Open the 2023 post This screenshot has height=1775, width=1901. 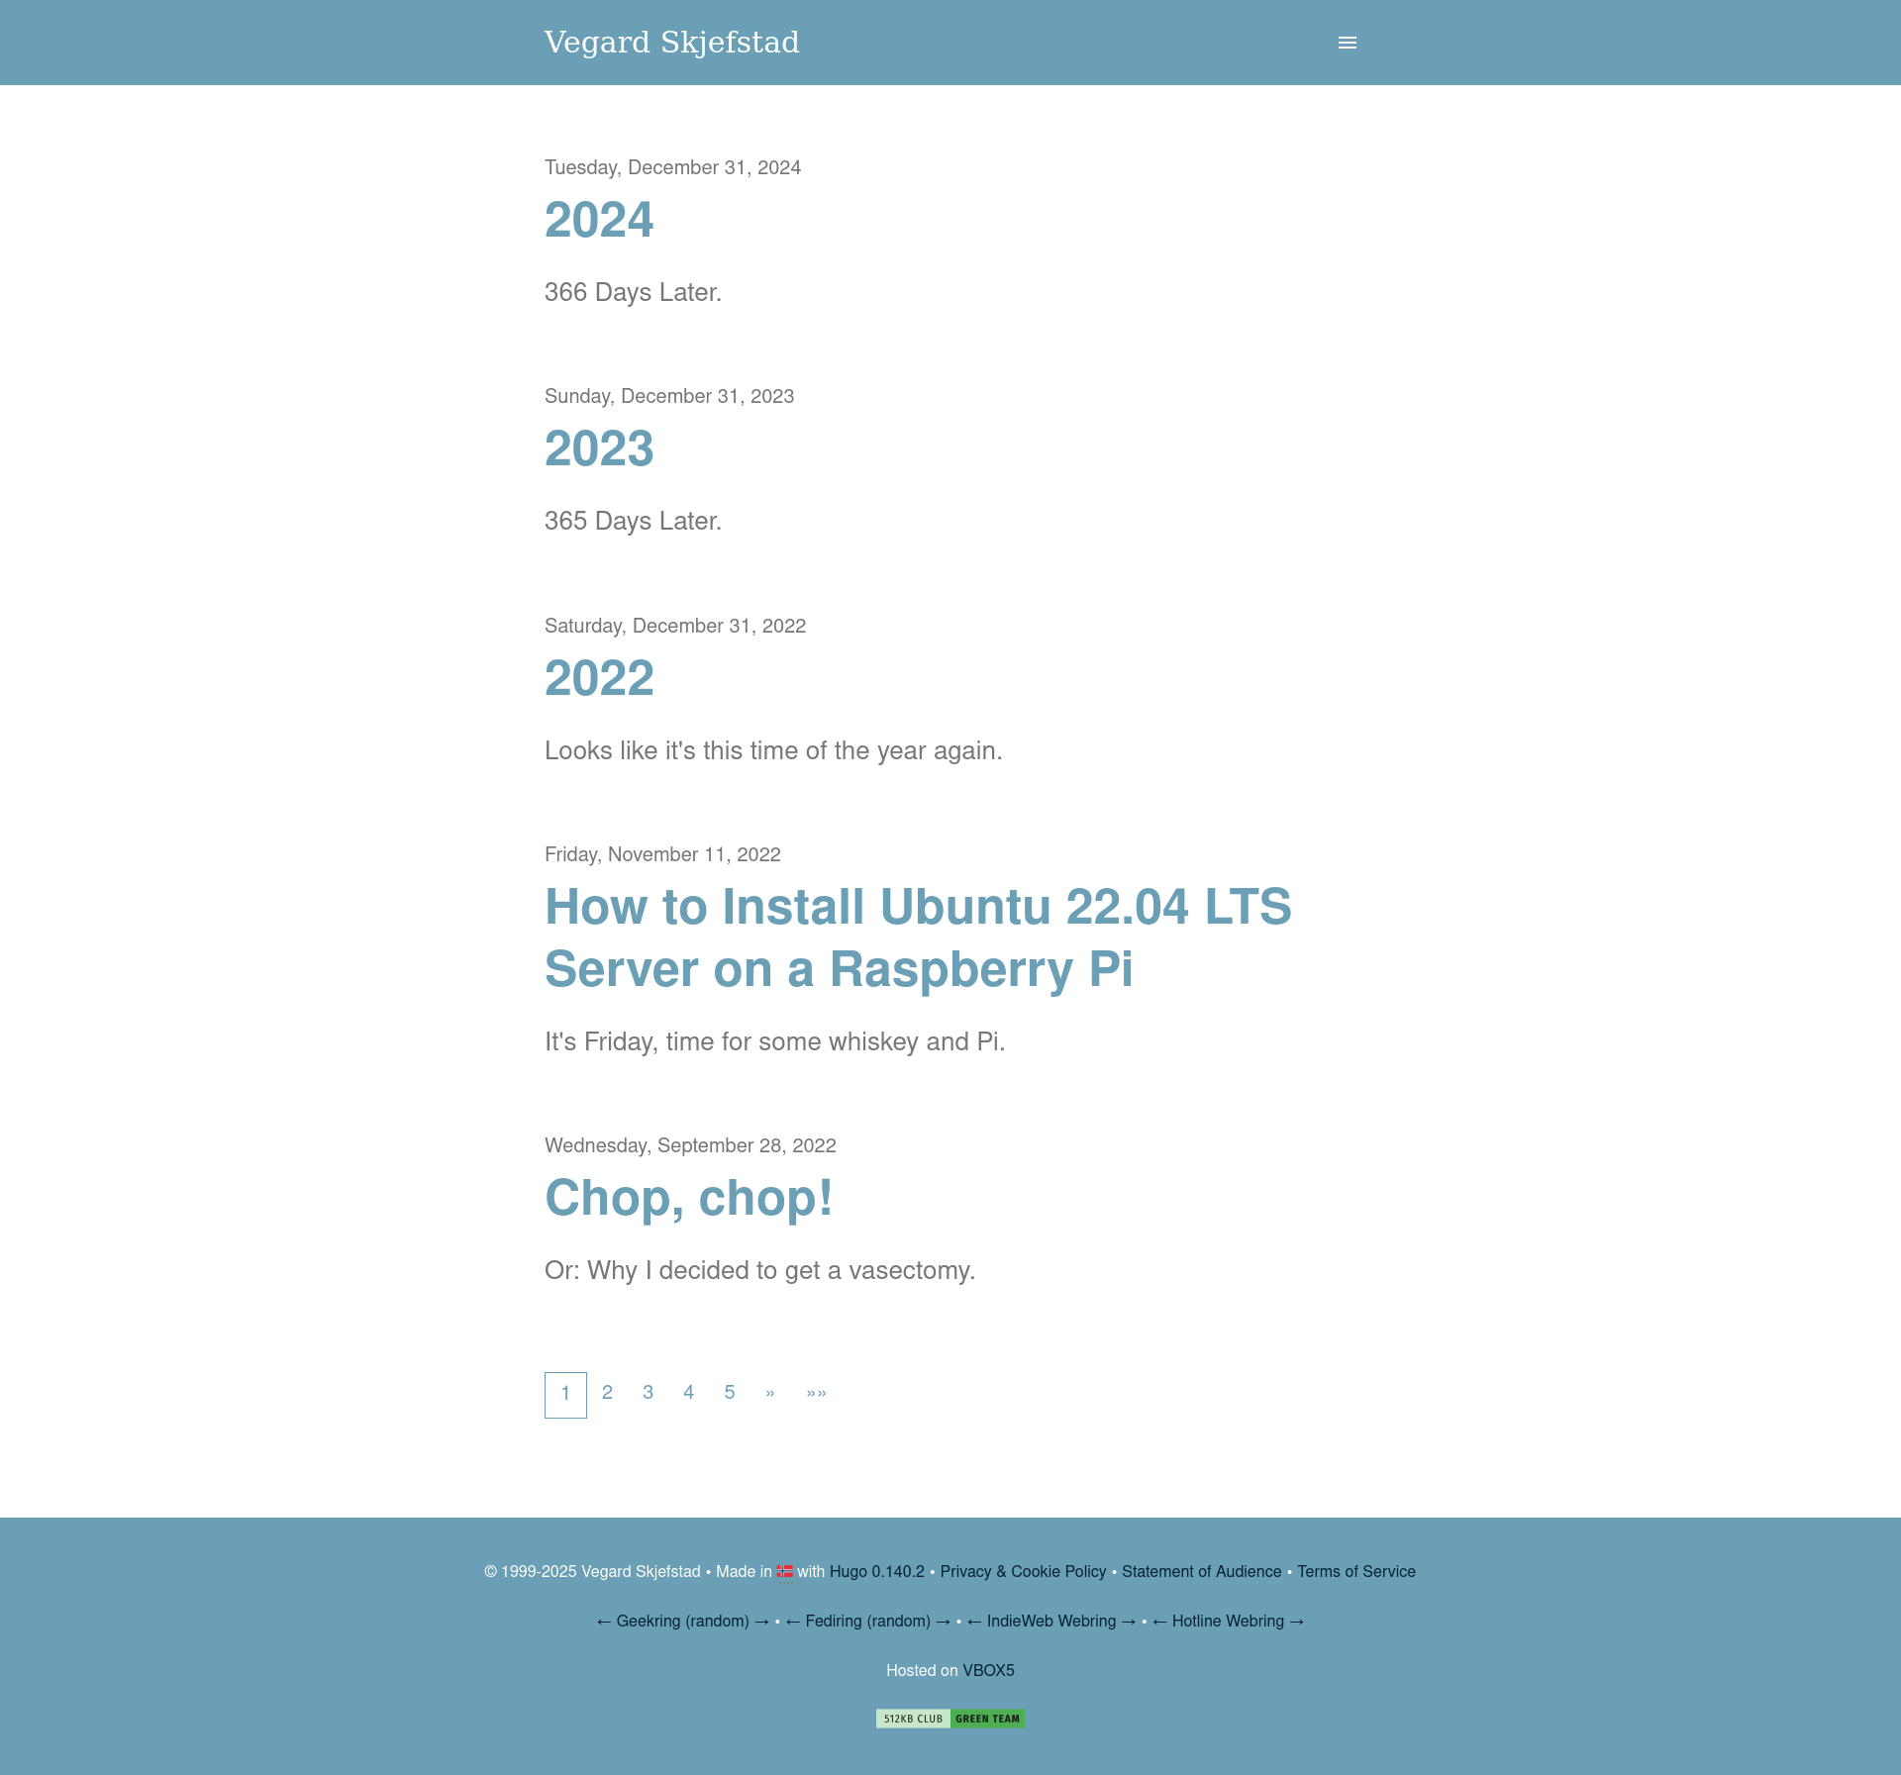click(599, 448)
